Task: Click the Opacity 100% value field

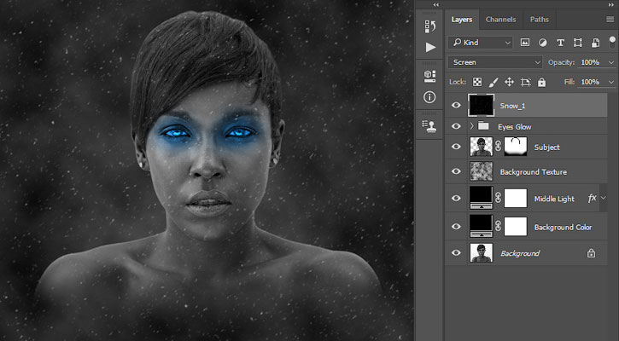Action: click(x=591, y=62)
